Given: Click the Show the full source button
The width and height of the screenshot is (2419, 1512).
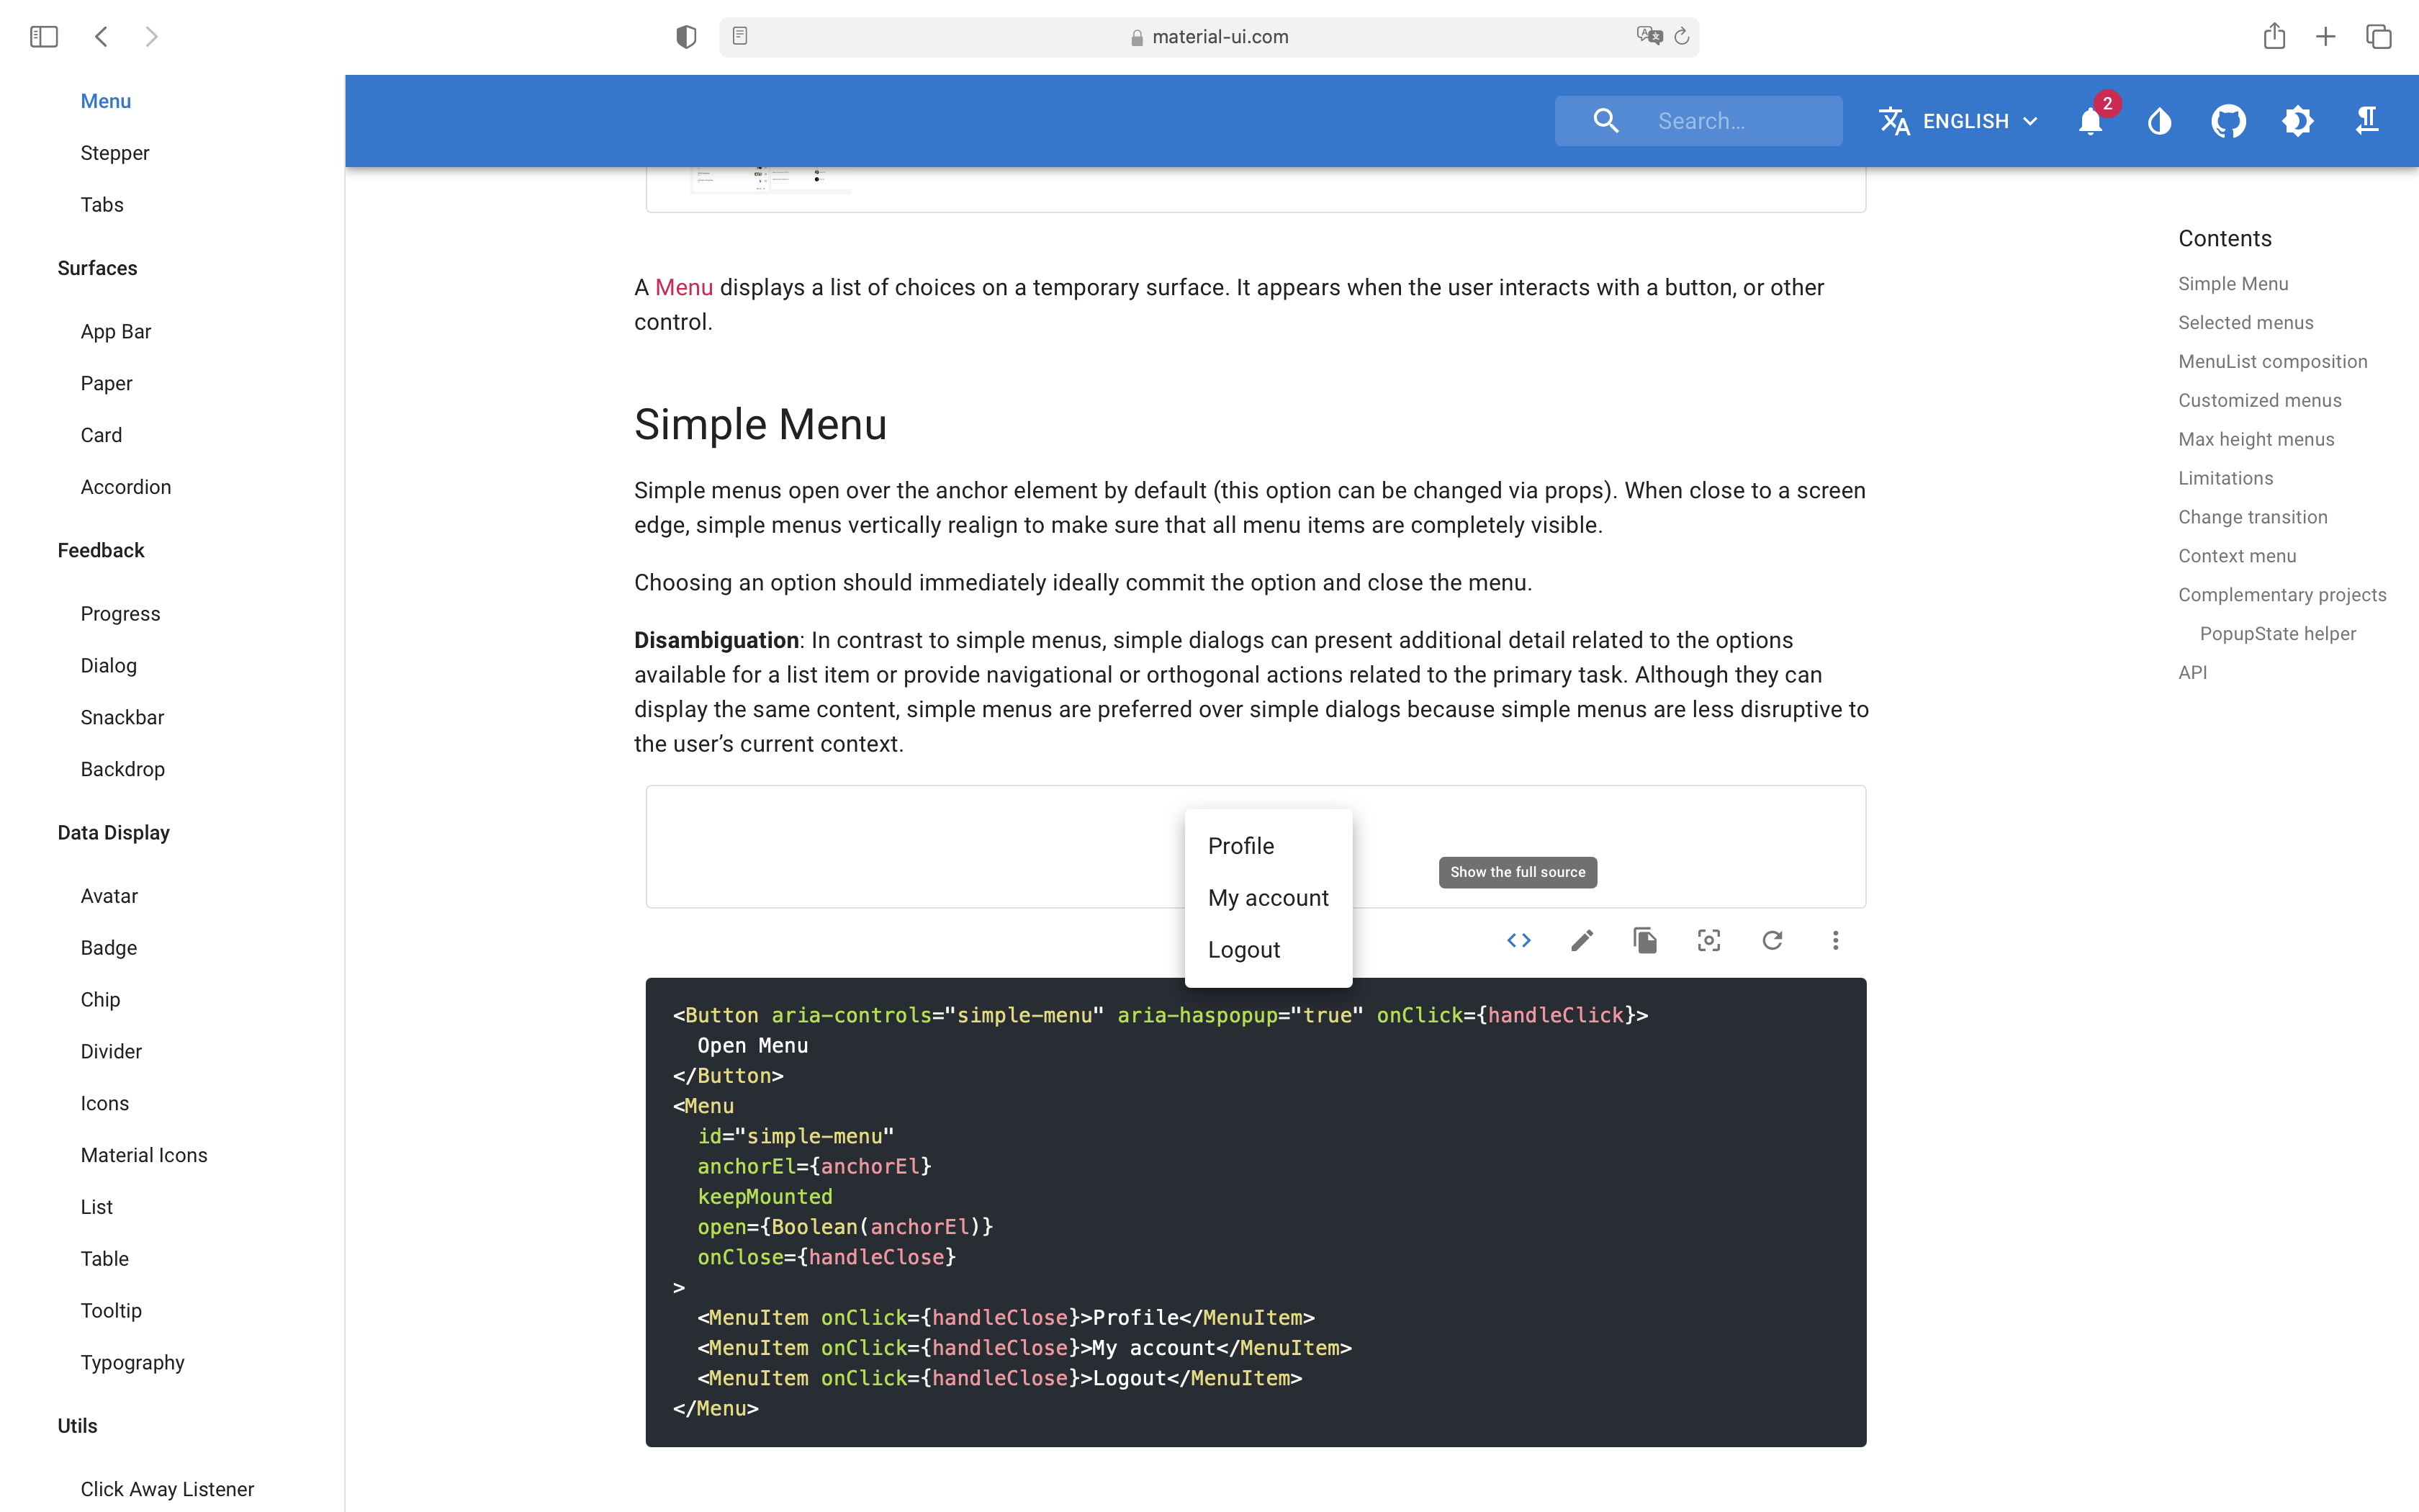Looking at the screenshot, I should (x=1516, y=872).
